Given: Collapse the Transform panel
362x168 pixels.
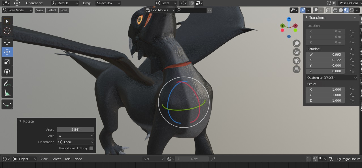Looking at the screenshot, I should click(x=306, y=18).
